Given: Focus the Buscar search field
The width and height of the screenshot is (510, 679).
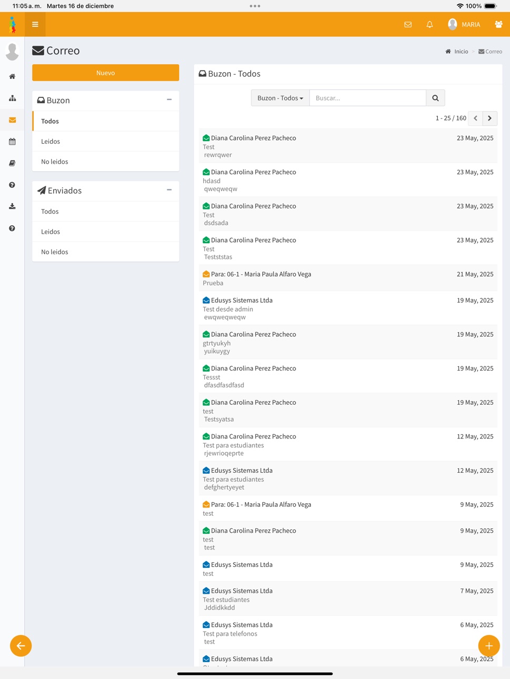Looking at the screenshot, I should tap(368, 98).
